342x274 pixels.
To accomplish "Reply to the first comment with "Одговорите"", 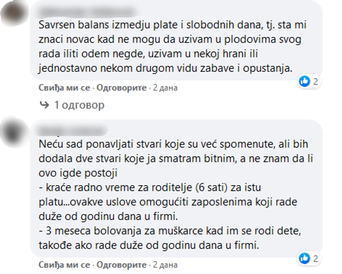I will tap(122, 88).
